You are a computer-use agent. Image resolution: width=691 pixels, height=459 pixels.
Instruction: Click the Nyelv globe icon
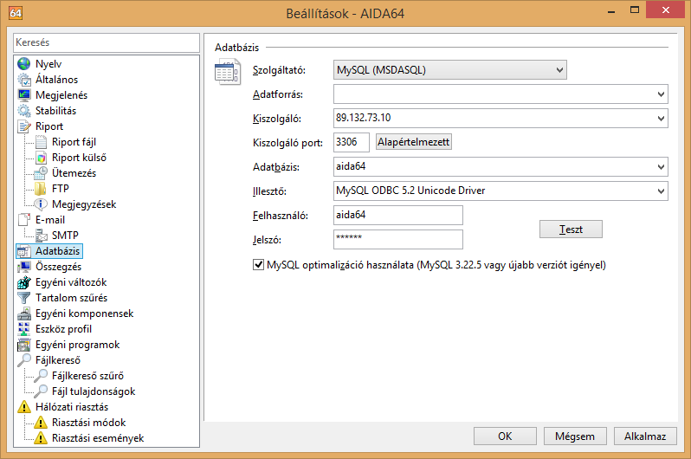point(23,64)
